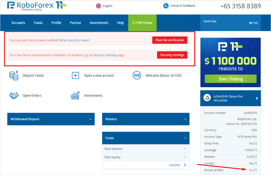Open the Funds menu in navigation bar
The image size is (271, 175).
[x=38, y=23]
